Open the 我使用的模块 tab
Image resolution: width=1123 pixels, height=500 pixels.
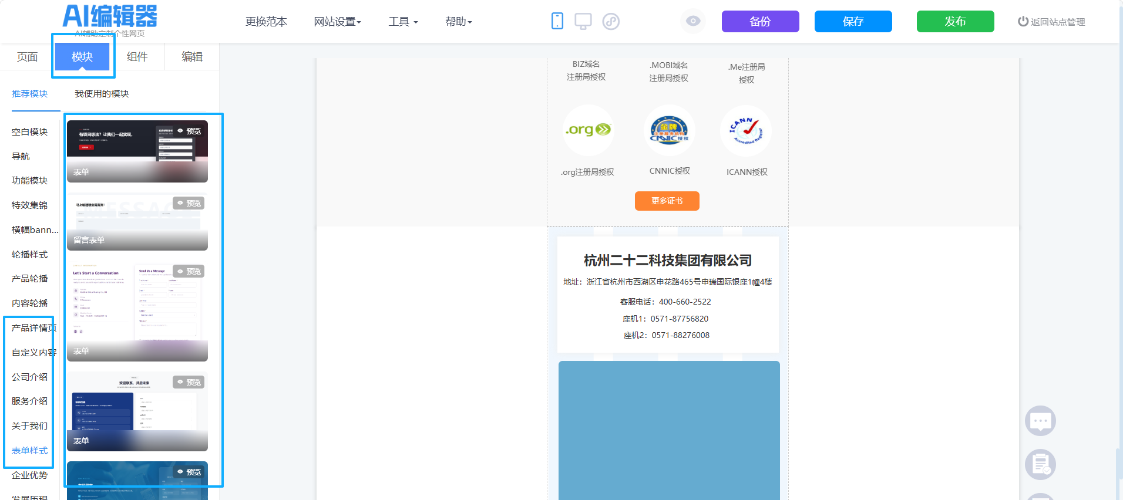102,93
